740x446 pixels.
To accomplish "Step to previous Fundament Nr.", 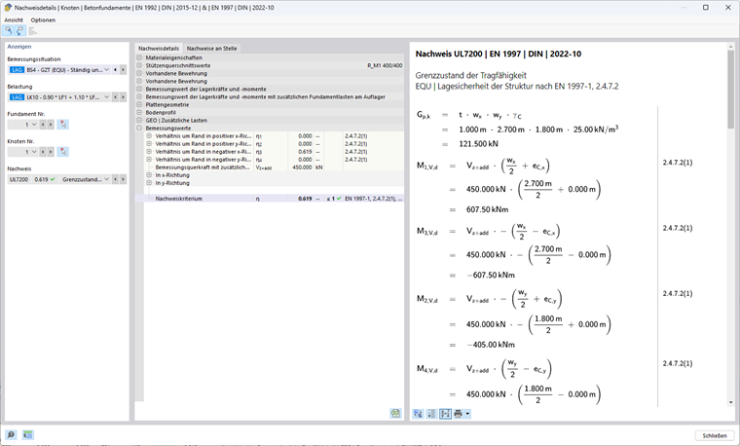I will [x=43, y=125].
